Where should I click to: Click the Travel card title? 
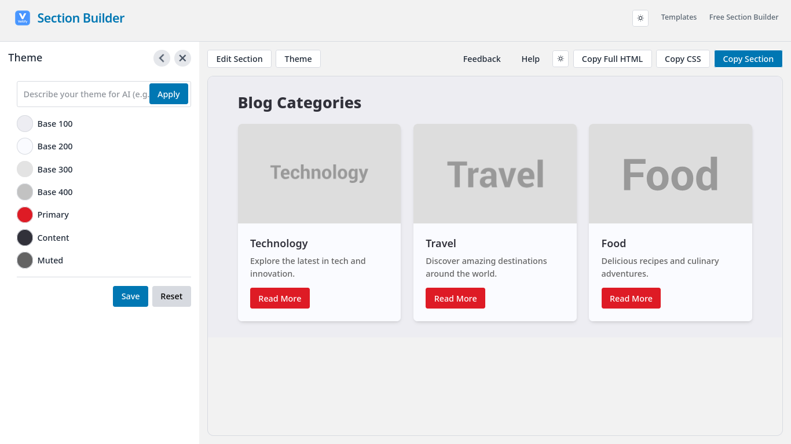pos(441,244)
